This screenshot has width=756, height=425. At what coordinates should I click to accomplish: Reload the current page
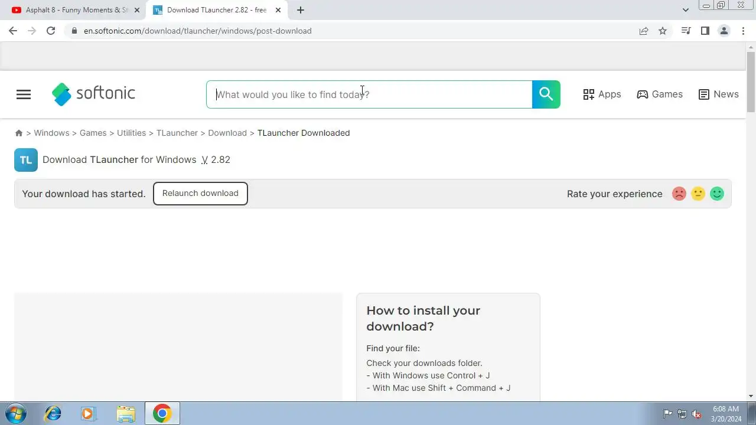51,31
